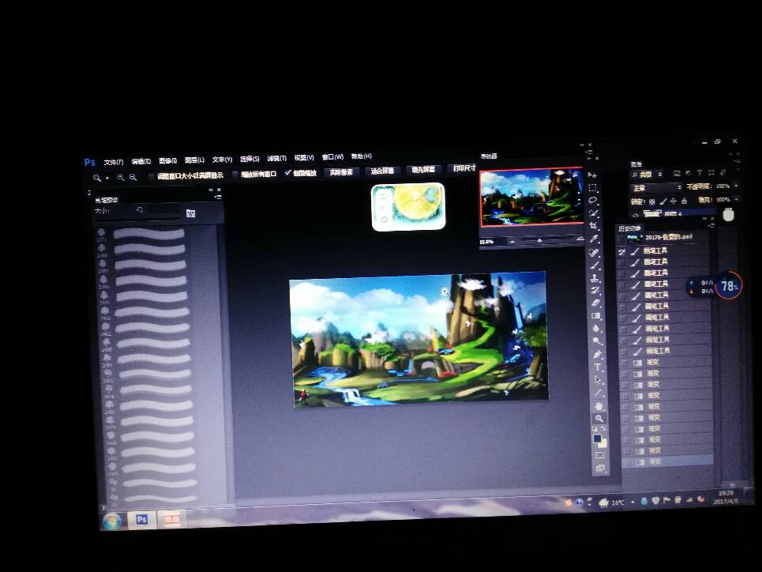Image resolution: width=762 pixels, height=572 pixels.
Task: Swap foreground and background colors
Action: [x=603, y=430]
